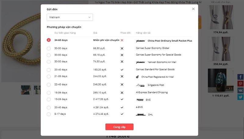Select Yanwen Economic Air Mail radio button
Image resolution: width=244 pixels, height=139 pixels.
pos(49,62)
